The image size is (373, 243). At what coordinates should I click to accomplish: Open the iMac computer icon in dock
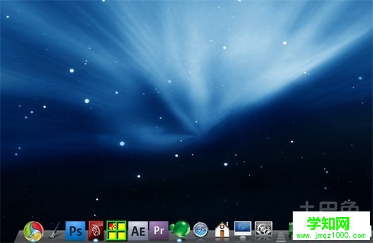(x=243, y=230)
